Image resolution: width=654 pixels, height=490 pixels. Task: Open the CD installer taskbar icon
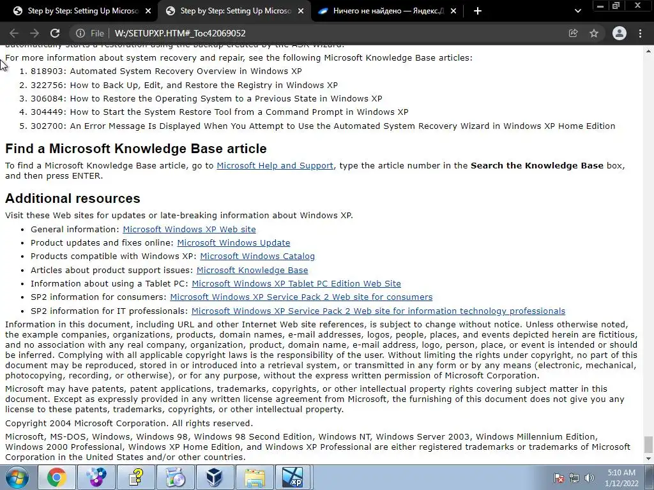[x=176, y=477]
